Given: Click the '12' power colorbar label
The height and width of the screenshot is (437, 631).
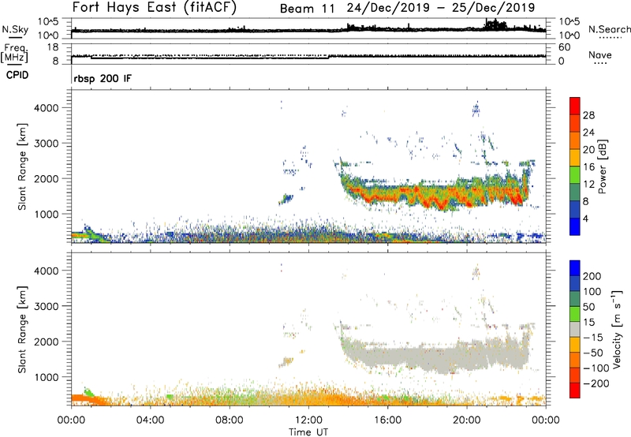Looking at the screenshot, I should (588, 185).
